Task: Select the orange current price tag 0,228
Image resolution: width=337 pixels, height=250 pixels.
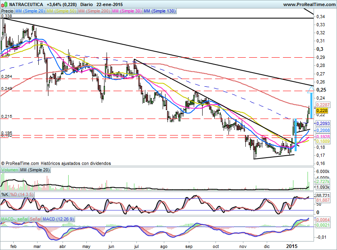Action: pos(322,111)
